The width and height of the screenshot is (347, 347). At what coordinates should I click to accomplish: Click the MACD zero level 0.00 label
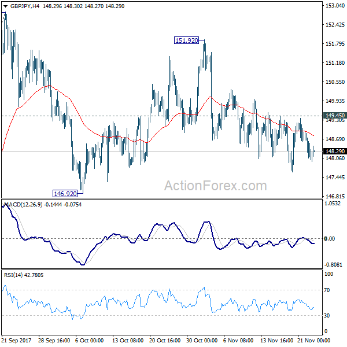point(329,238)
